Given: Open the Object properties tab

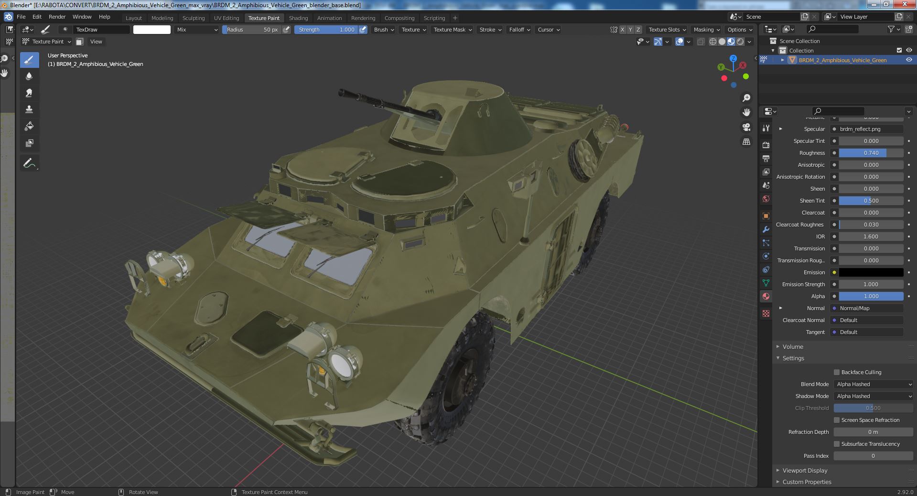Looking at the screenshot, I should point(766,216).
